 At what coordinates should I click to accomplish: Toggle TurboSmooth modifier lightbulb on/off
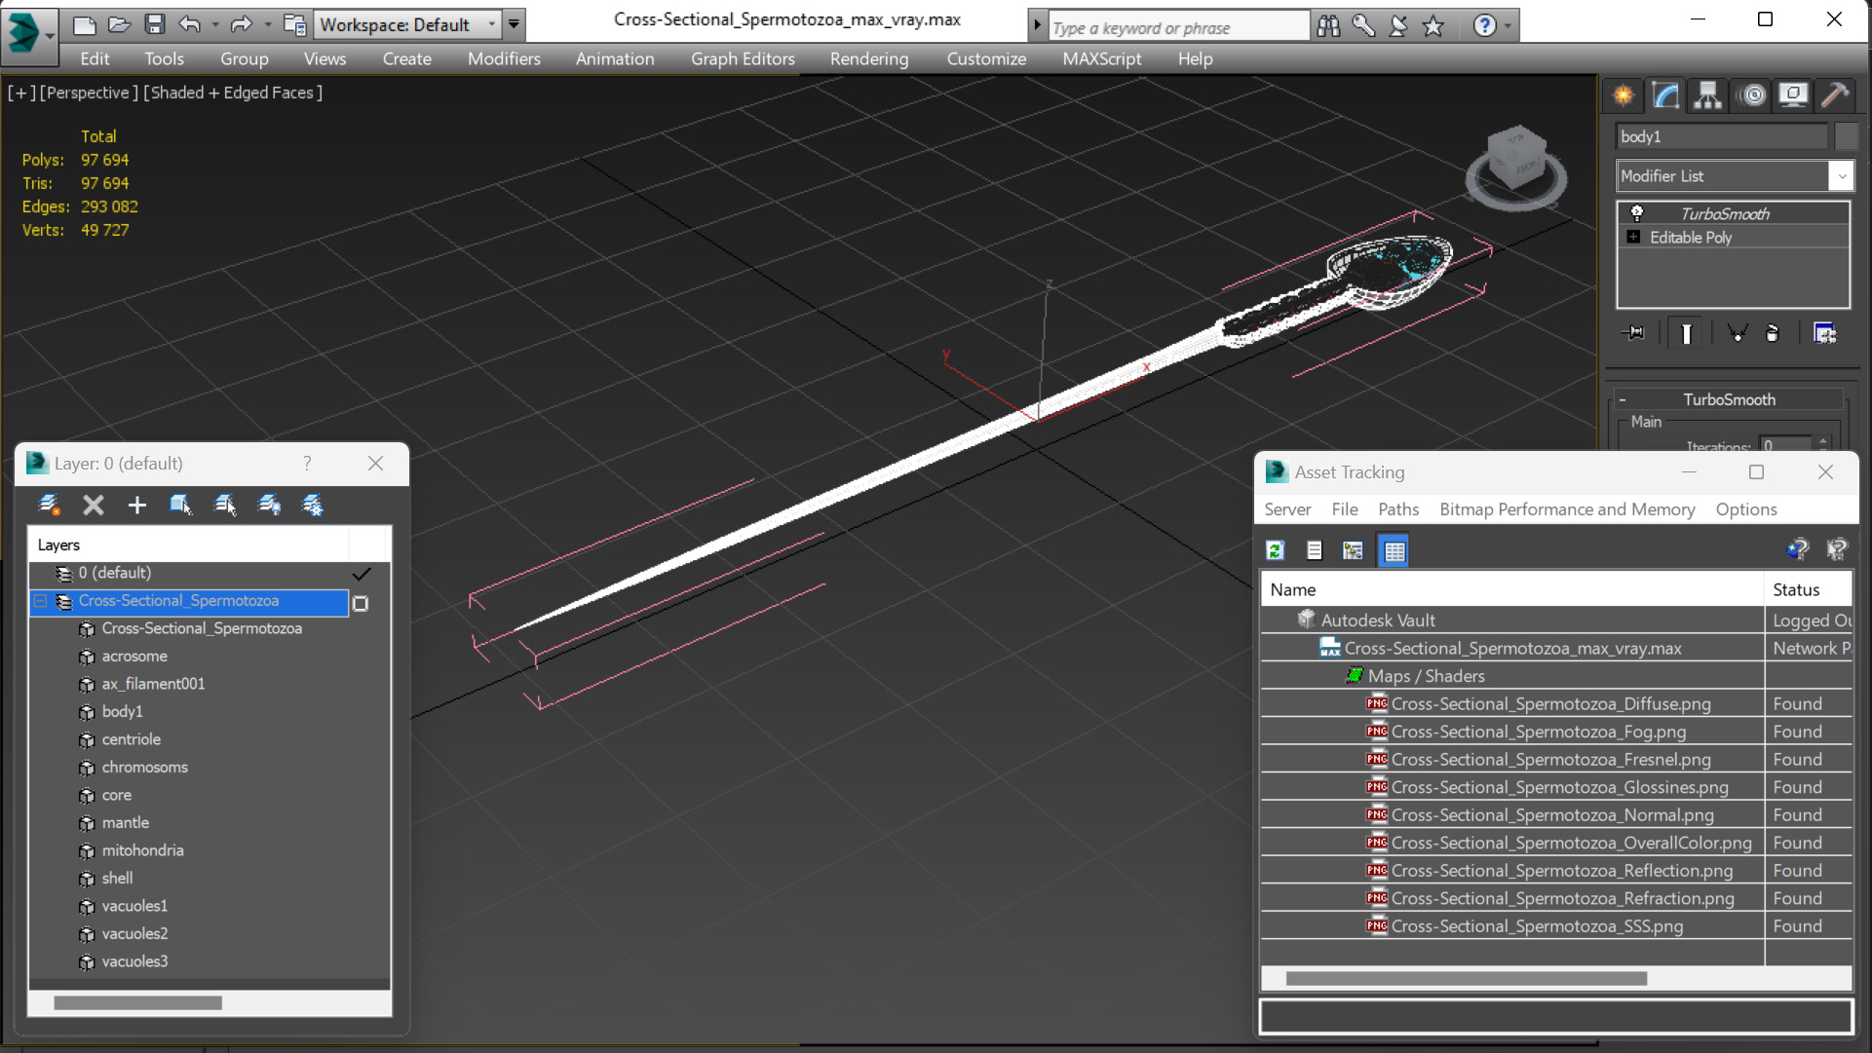pos(1637,213)
